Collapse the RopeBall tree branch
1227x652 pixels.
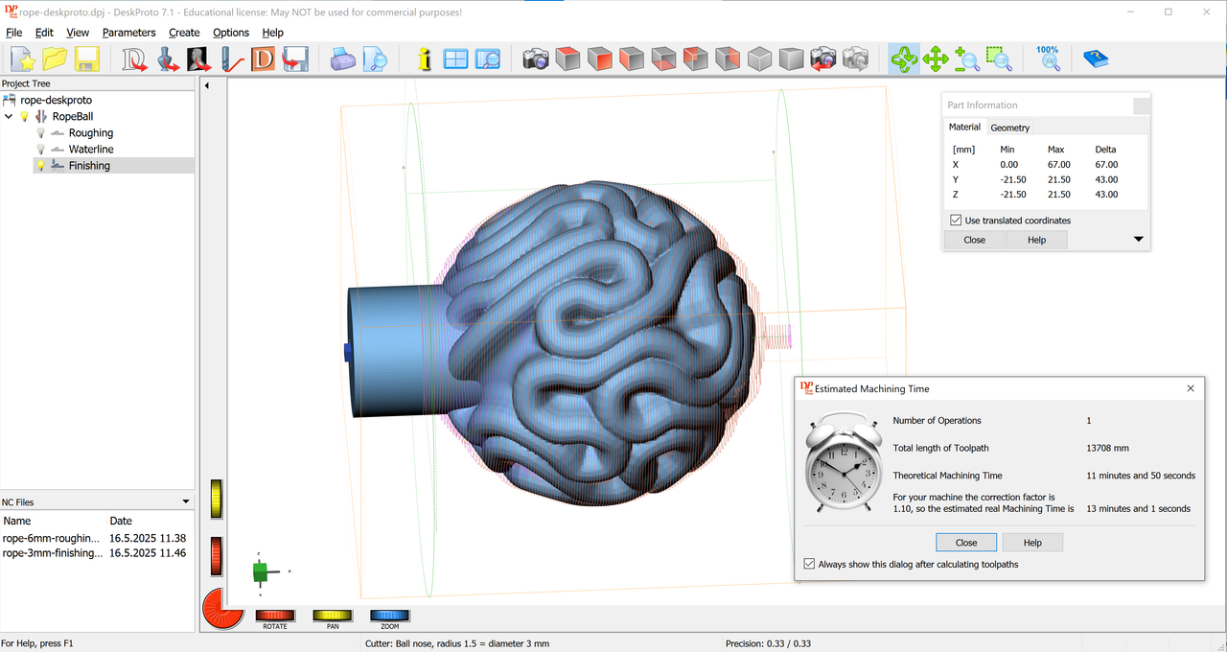[x=8, y=116]
